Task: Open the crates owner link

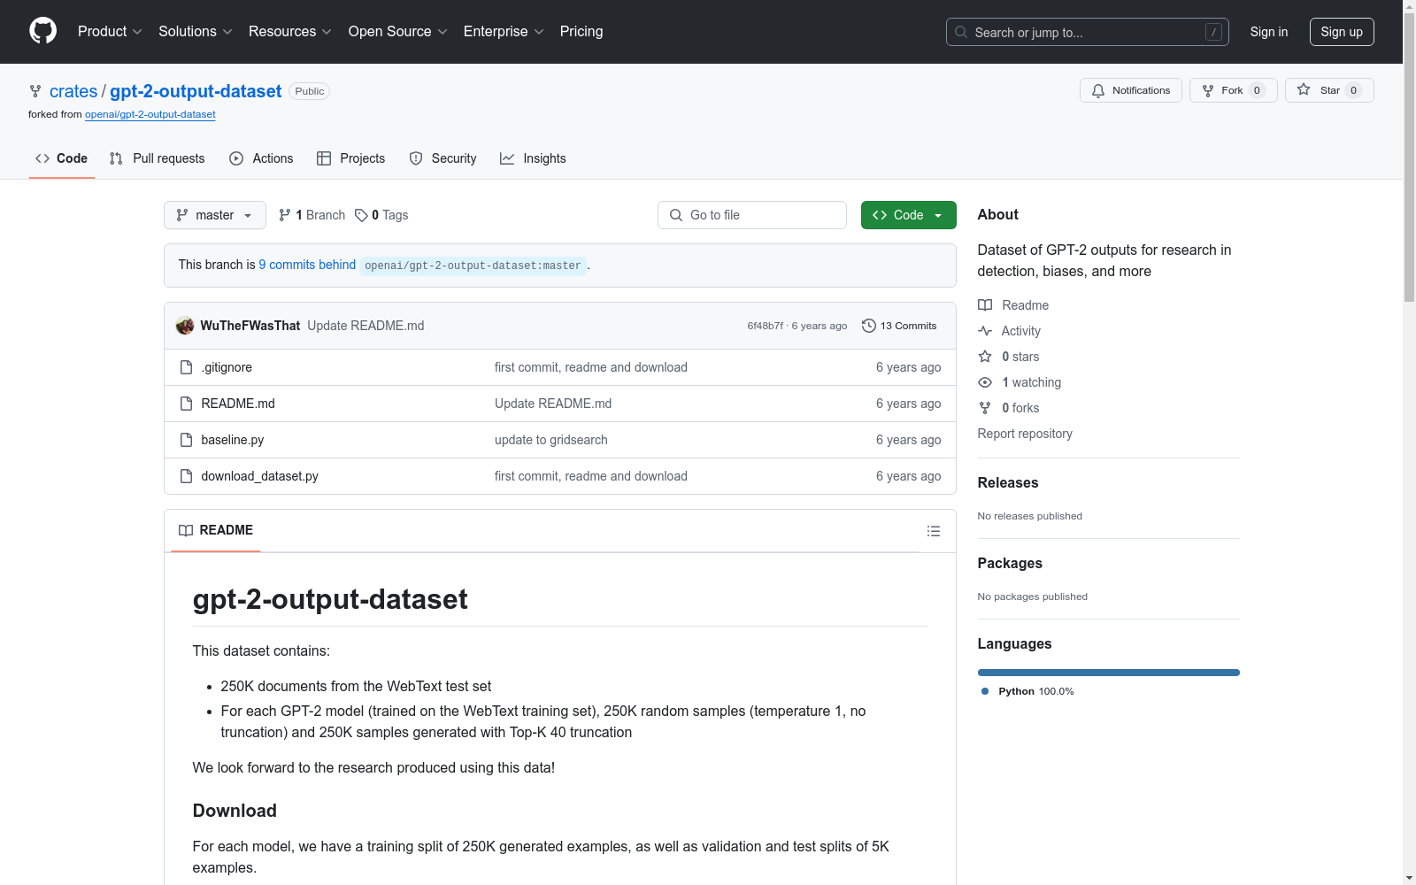Action: (73, 91)
